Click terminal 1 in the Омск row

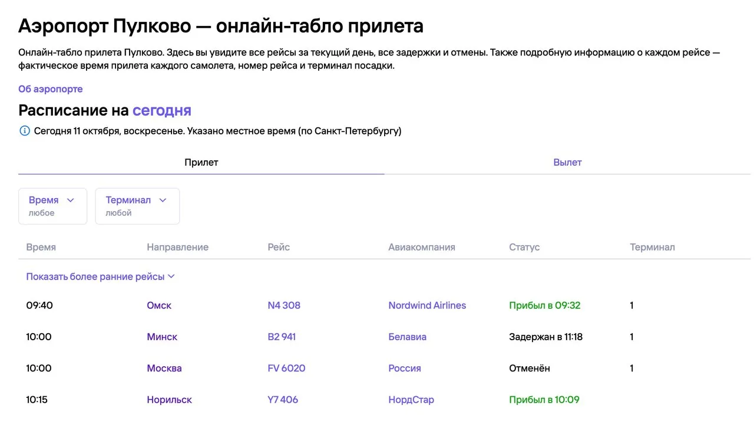coord(631,305)
